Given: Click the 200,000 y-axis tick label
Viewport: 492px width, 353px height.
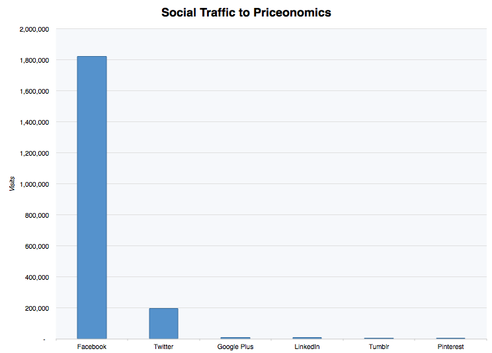Looking at the screenshot, I should (36, 308).
